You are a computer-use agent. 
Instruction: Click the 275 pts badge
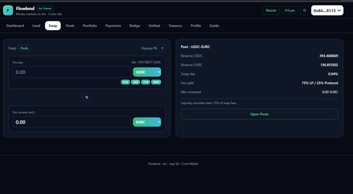point(290,10)
